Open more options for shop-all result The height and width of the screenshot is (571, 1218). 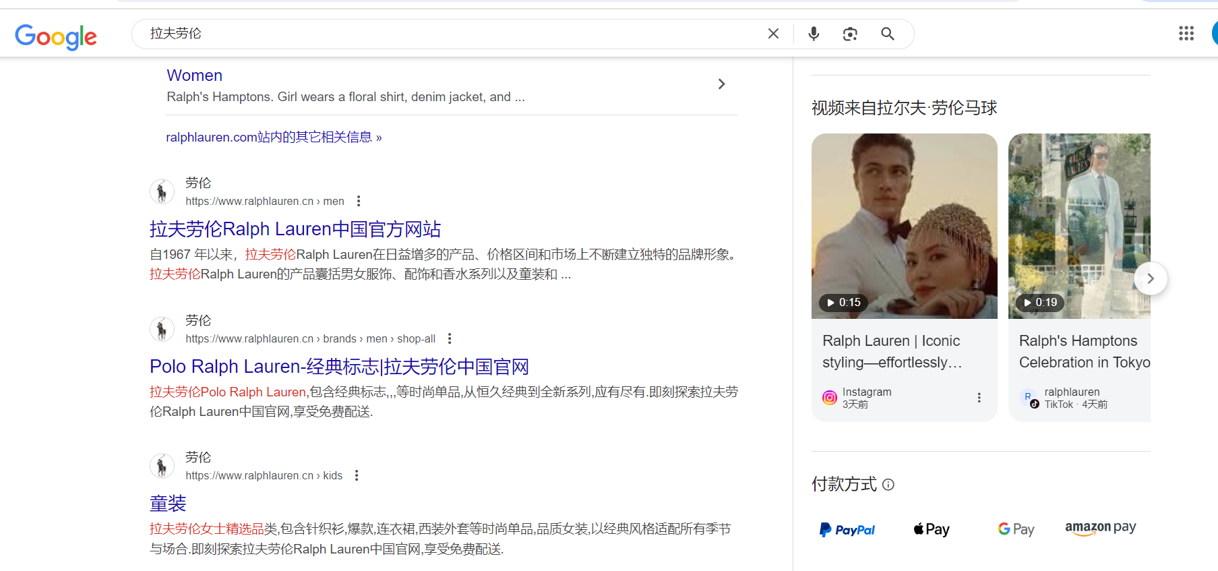[x=450, y=338]
